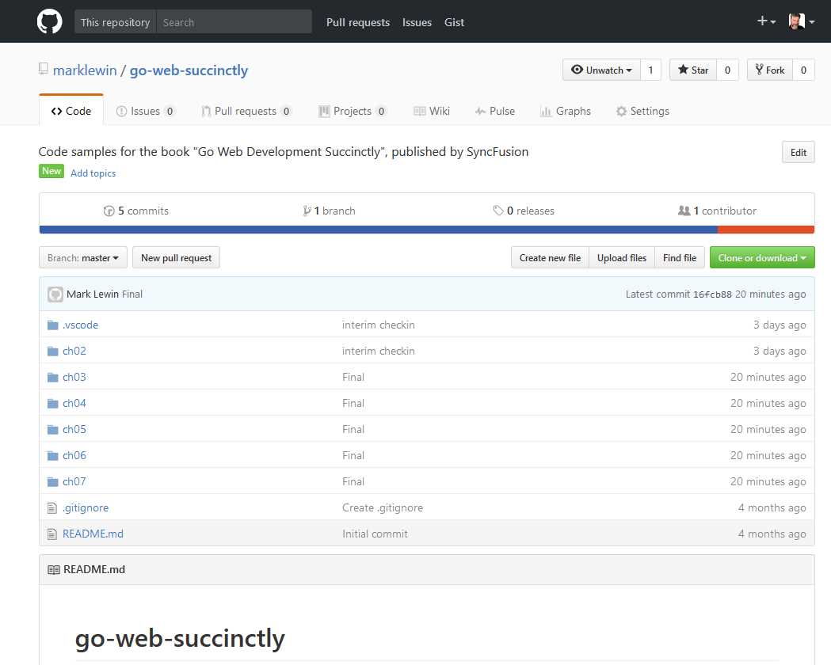Open the repository icon beside marklewin
The image size is (831, 665).
(44, 70)
